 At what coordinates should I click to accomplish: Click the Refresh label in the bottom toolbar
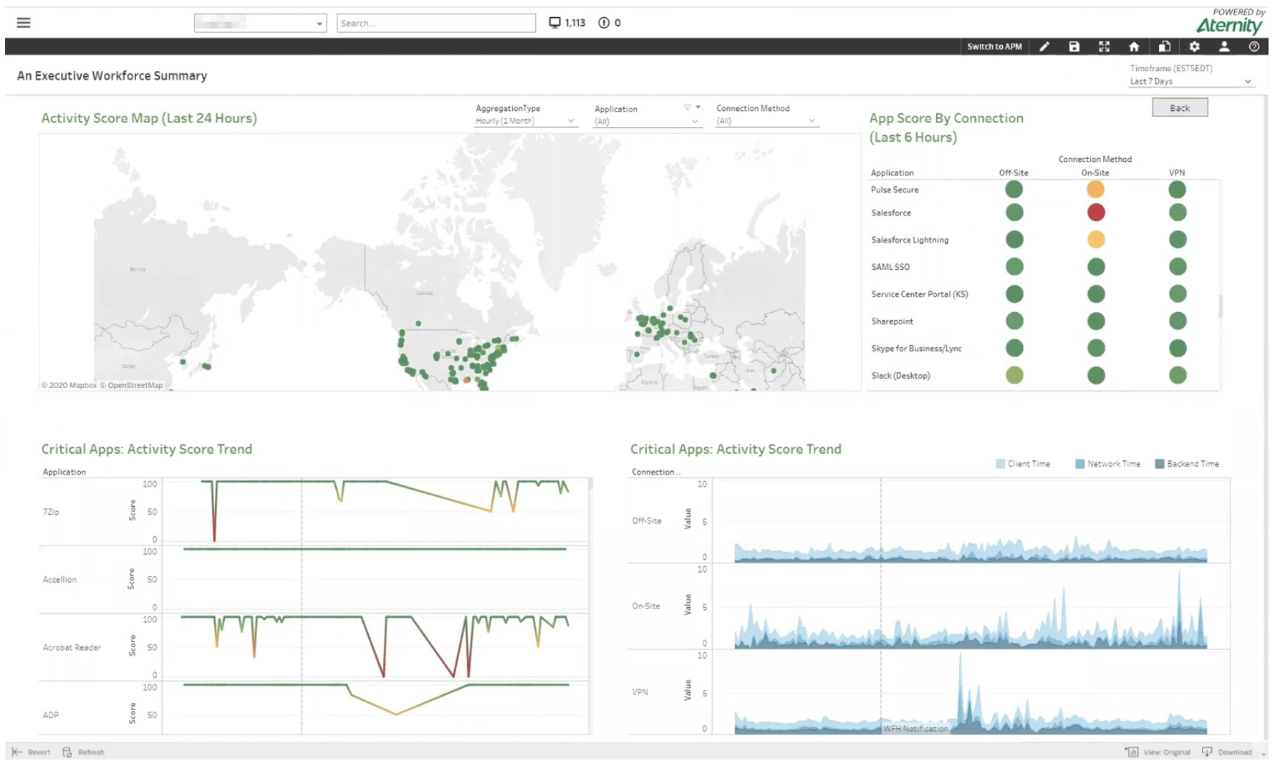click(x=92, y=752)
